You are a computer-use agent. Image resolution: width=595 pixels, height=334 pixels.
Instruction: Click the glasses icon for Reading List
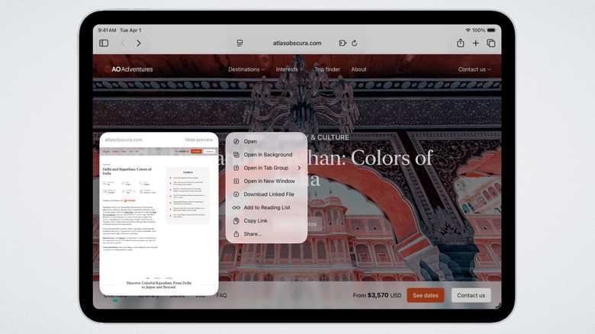236,207
